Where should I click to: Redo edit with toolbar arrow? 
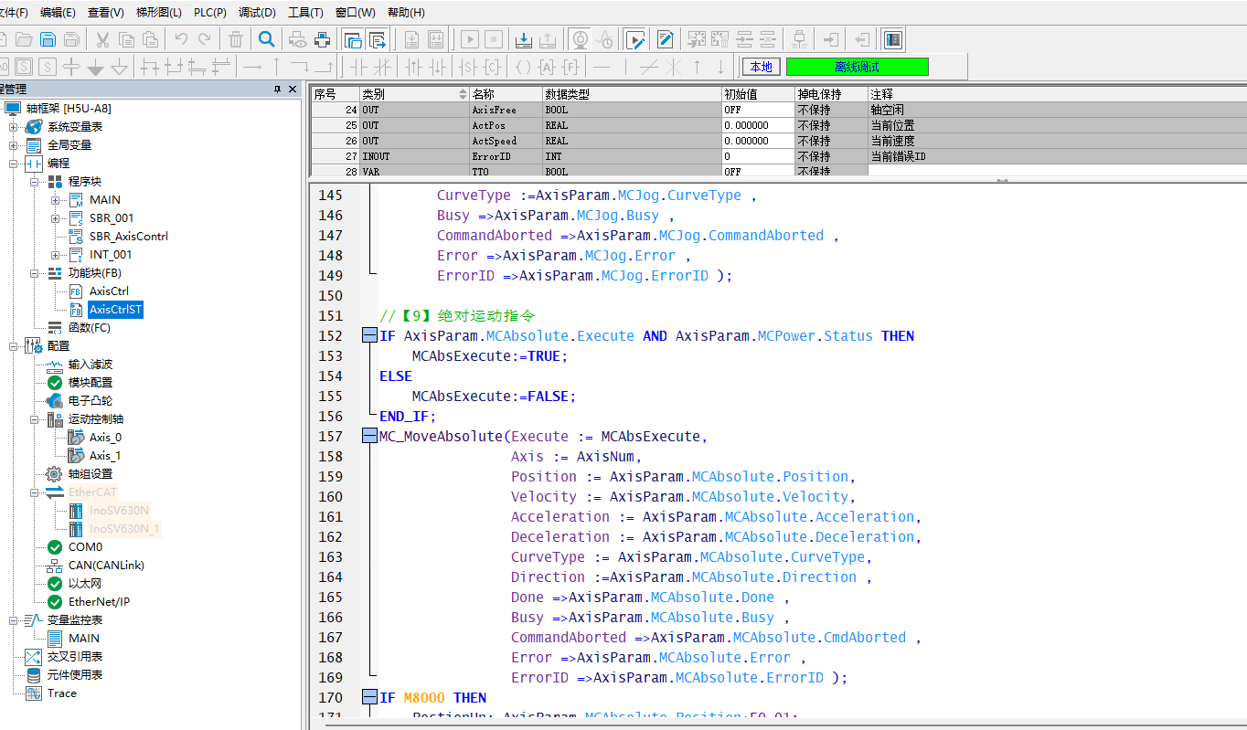click(204, 39)
